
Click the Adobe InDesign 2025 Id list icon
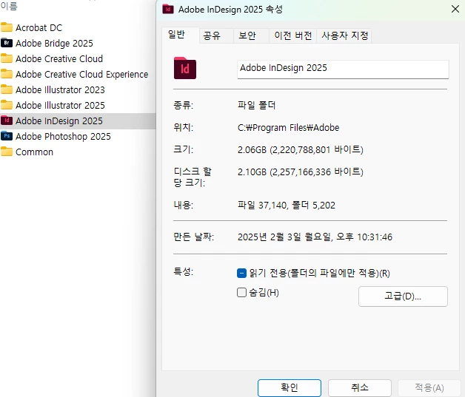click(x=7, y=121)
